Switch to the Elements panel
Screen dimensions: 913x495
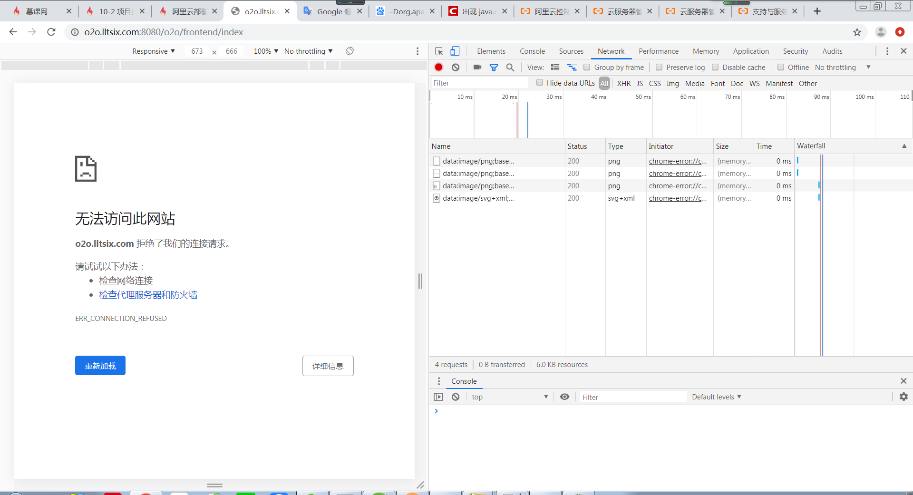pyautogui.click(x=491, y=51)
